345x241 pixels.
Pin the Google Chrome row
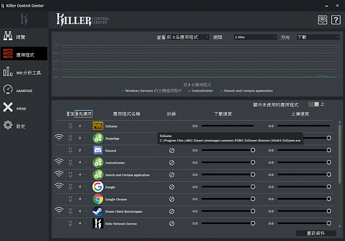point(70,199)
